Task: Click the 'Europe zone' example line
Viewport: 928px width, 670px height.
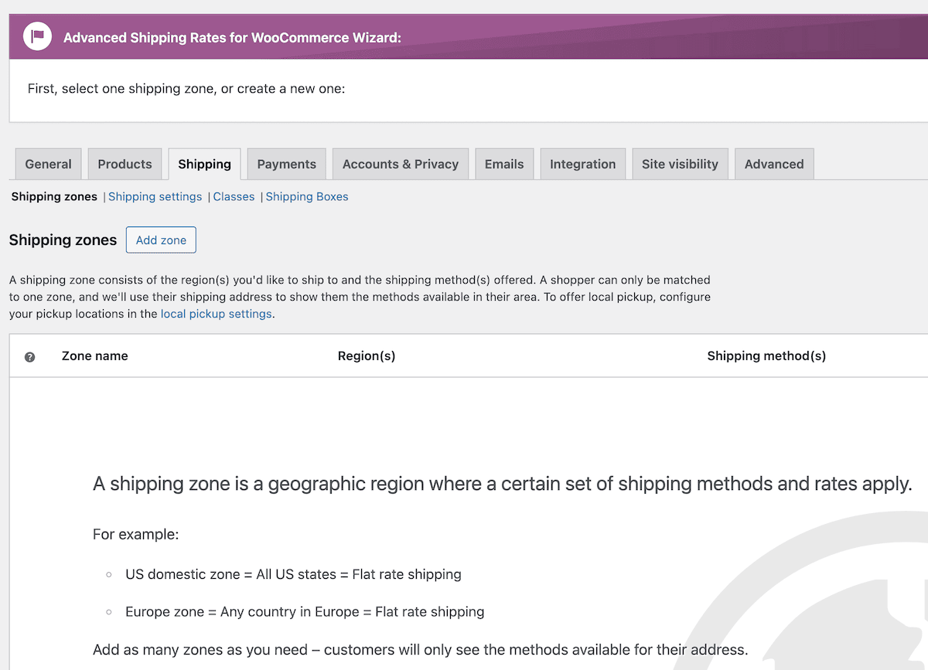Action: pyautogui.click(x=305, y=611)
